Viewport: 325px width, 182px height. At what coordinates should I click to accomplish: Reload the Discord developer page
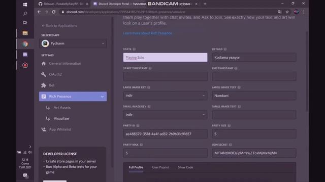click(x=54, y=12)
